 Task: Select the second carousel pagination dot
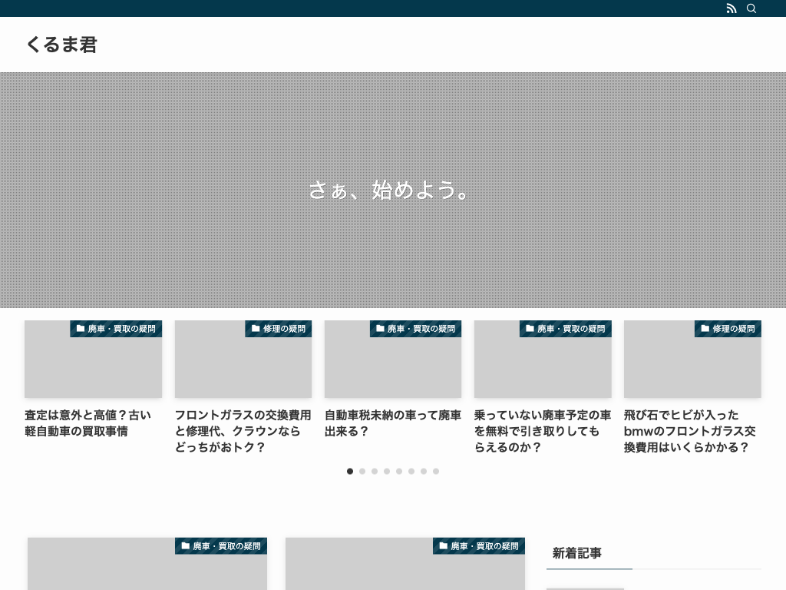pos(362,471)
